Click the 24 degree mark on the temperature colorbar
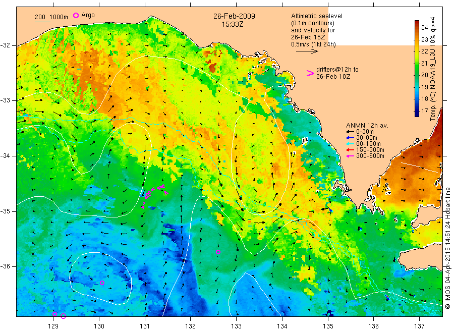454x333 pixels. tap(424, 28)
